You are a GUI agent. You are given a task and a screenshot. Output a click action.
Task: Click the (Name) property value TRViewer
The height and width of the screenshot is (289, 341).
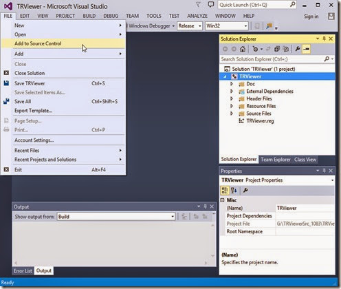point(305,208)
